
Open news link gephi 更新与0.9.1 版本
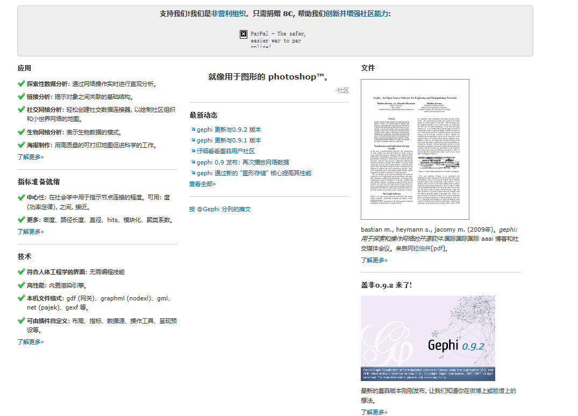[229, 140]
